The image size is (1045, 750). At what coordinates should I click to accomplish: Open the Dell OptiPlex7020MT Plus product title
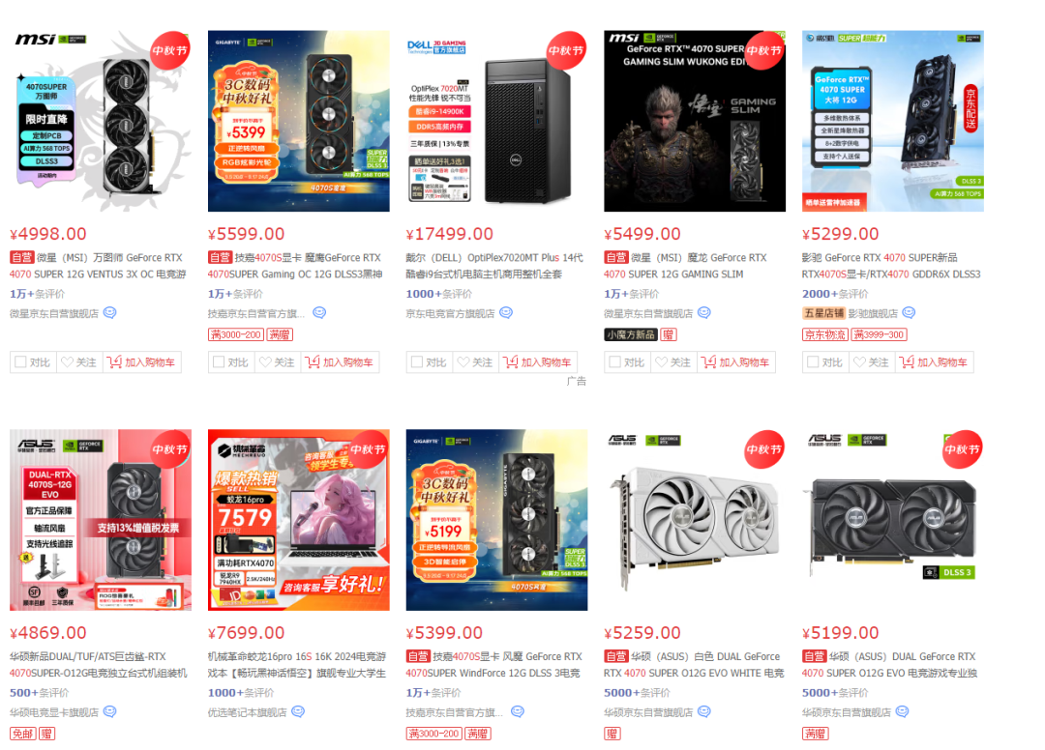pyautogui.click(x=494, y=266)
